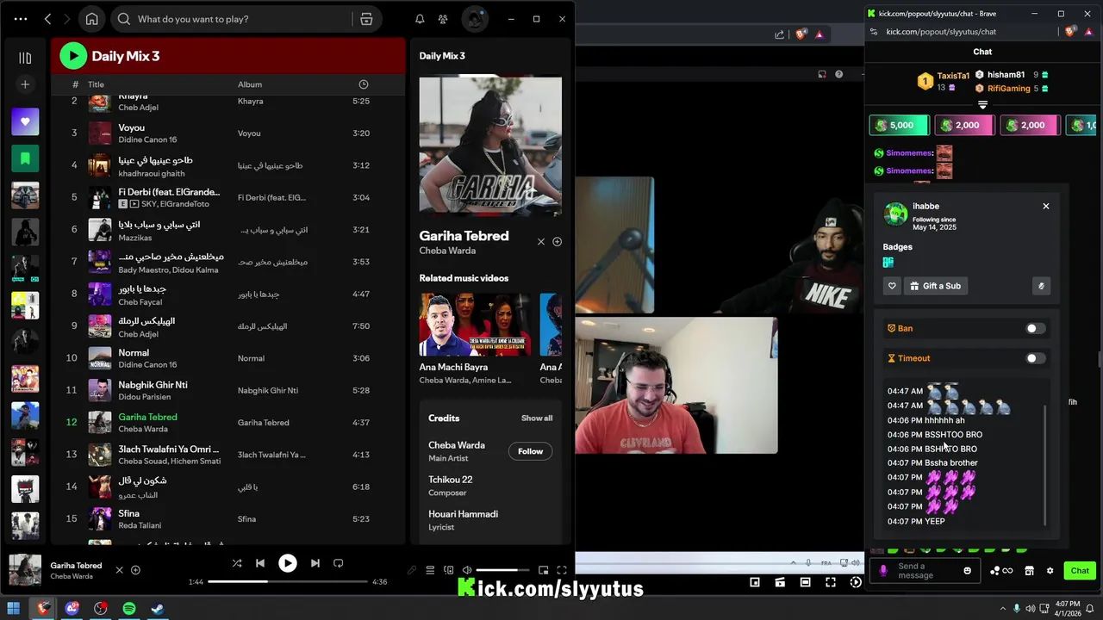Toggle shuffle in the Spotify player
This screenshot has width=1103, height=620.
(237, 563)
